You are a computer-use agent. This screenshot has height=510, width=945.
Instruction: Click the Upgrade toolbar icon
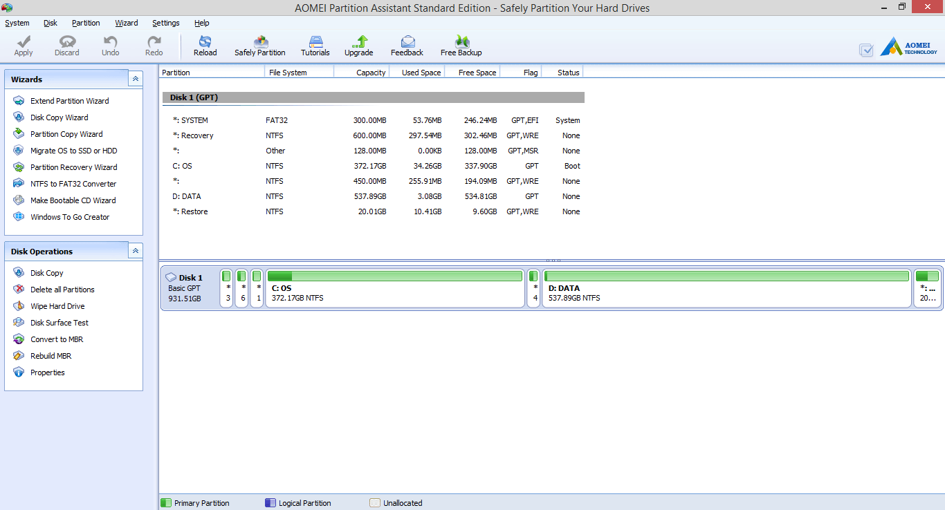point(358,42)
